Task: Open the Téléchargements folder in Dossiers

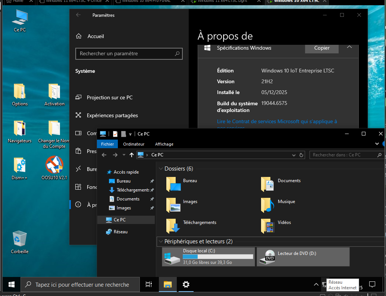Action: [x=191, y=226]
